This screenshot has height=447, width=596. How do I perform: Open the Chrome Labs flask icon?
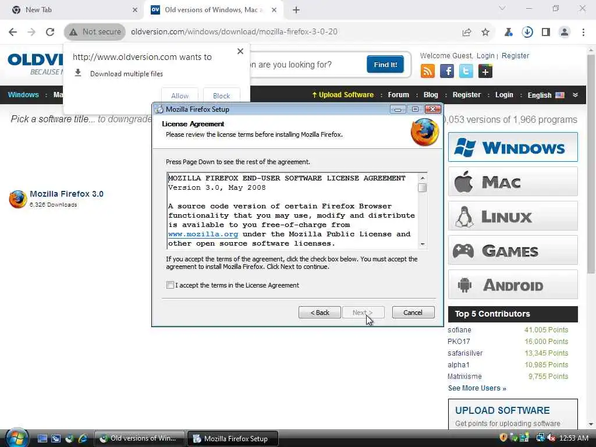coord(508,33)
